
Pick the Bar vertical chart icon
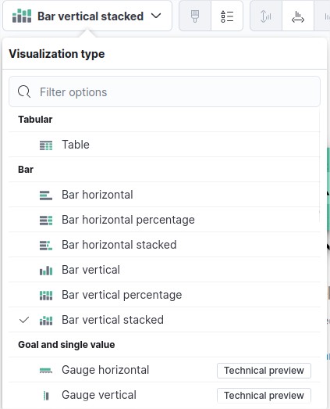click(46, 271)
